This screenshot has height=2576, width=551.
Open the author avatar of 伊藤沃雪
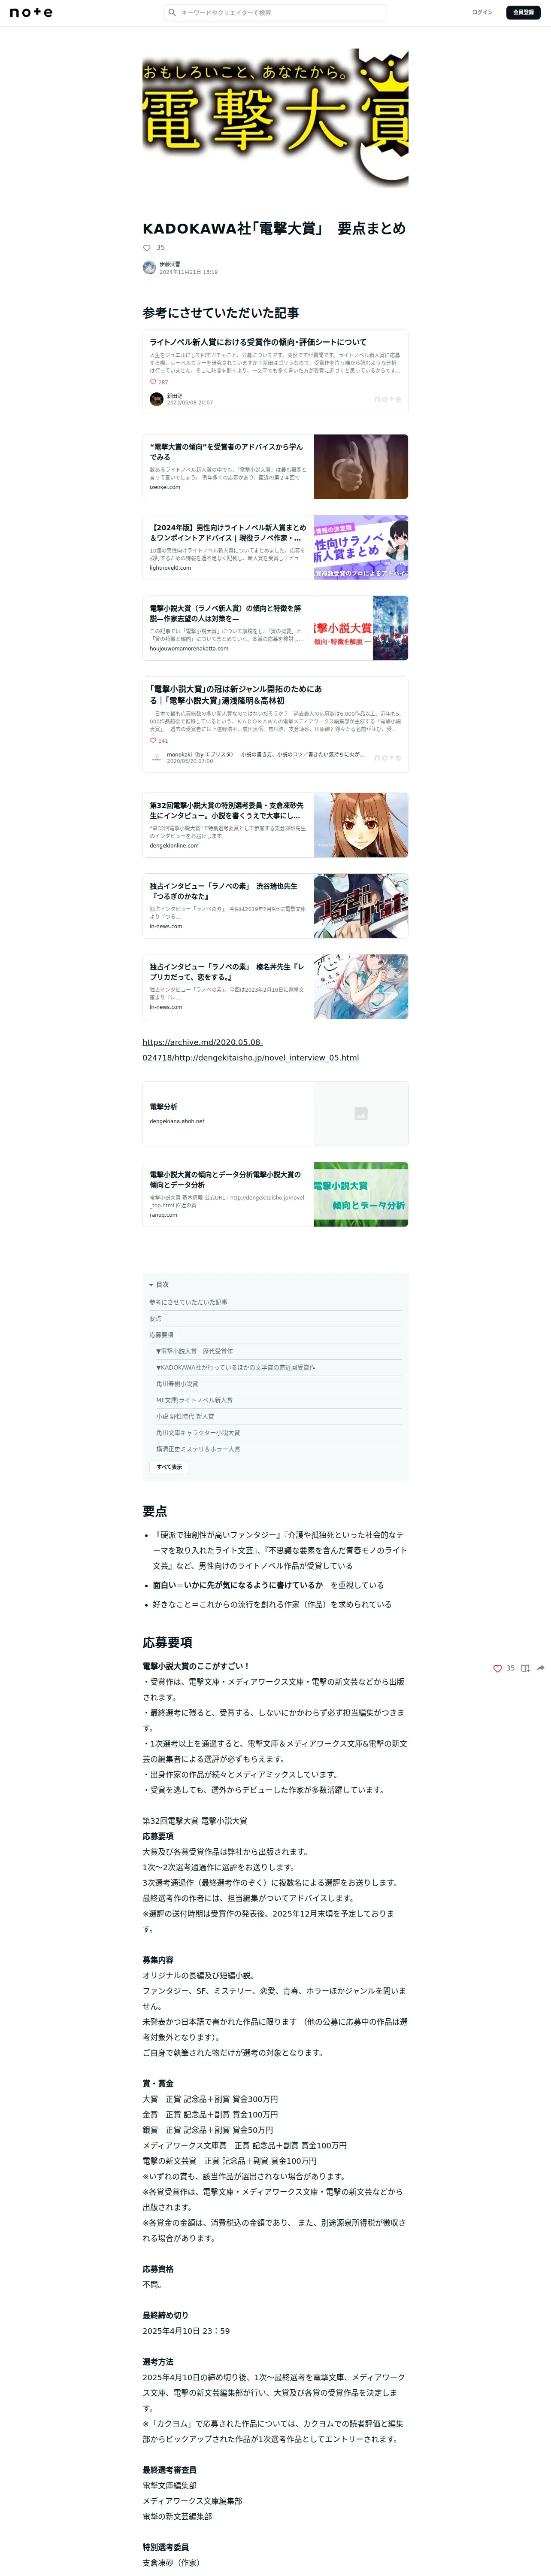[x=149, y=267]
